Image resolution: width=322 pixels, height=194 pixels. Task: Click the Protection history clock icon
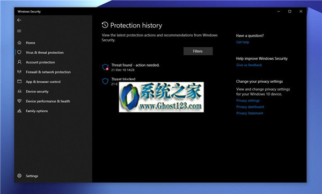click(x=105, y=25)
